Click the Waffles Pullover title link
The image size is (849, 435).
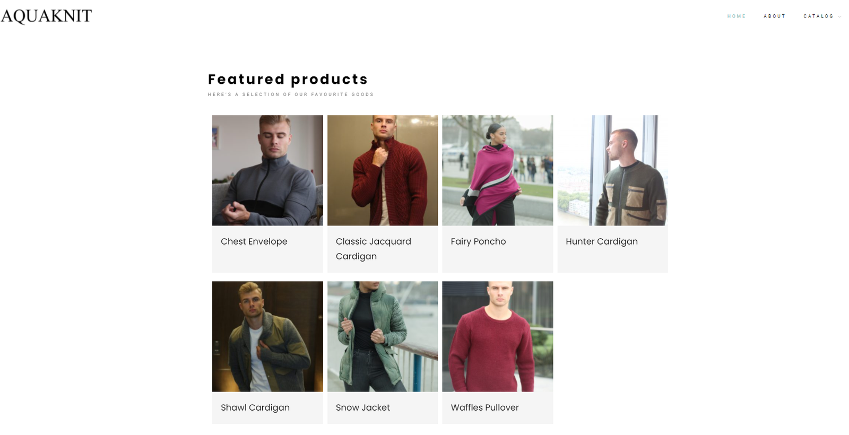(x=485, y=407)
